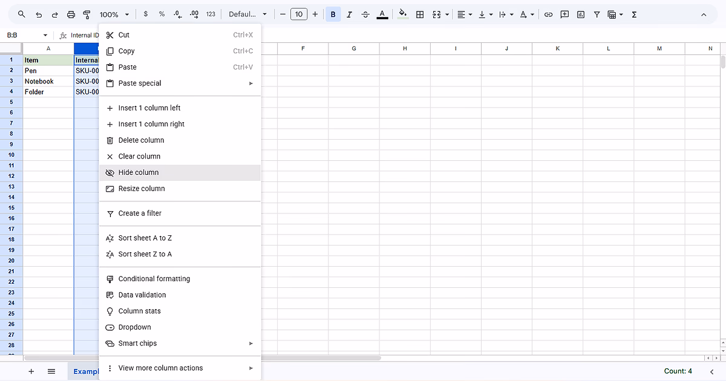Format as currency with dollar icon

tap(146, 14)
